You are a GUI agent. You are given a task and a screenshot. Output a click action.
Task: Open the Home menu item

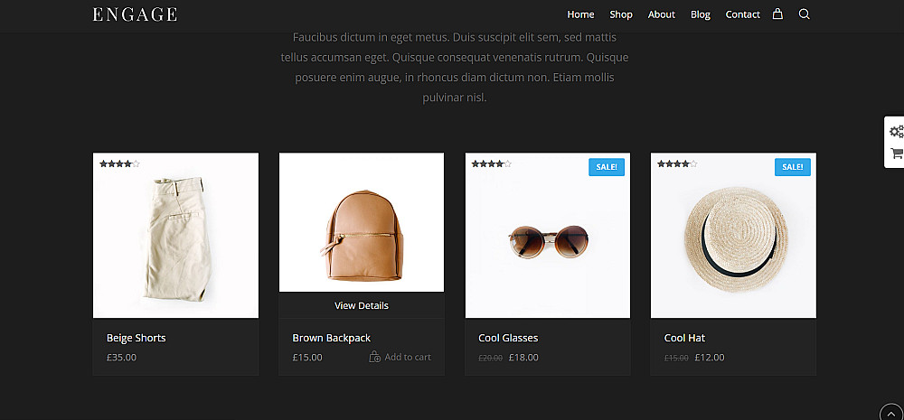580,14
